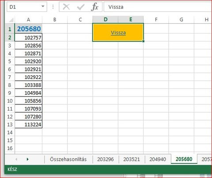Follow the Vissza hyperlink
Viewport: 212px width, 178px height.
[x=118, y=33]
